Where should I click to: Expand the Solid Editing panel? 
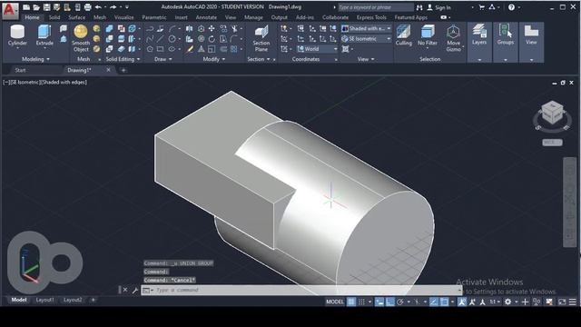(123, 59)
